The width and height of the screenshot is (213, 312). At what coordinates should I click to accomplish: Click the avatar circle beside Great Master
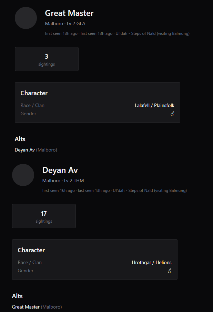coord(26,18)
